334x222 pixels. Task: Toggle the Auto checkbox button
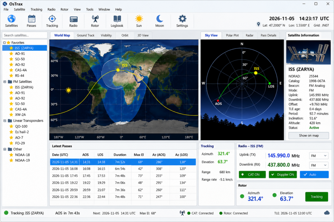[314, 175]
